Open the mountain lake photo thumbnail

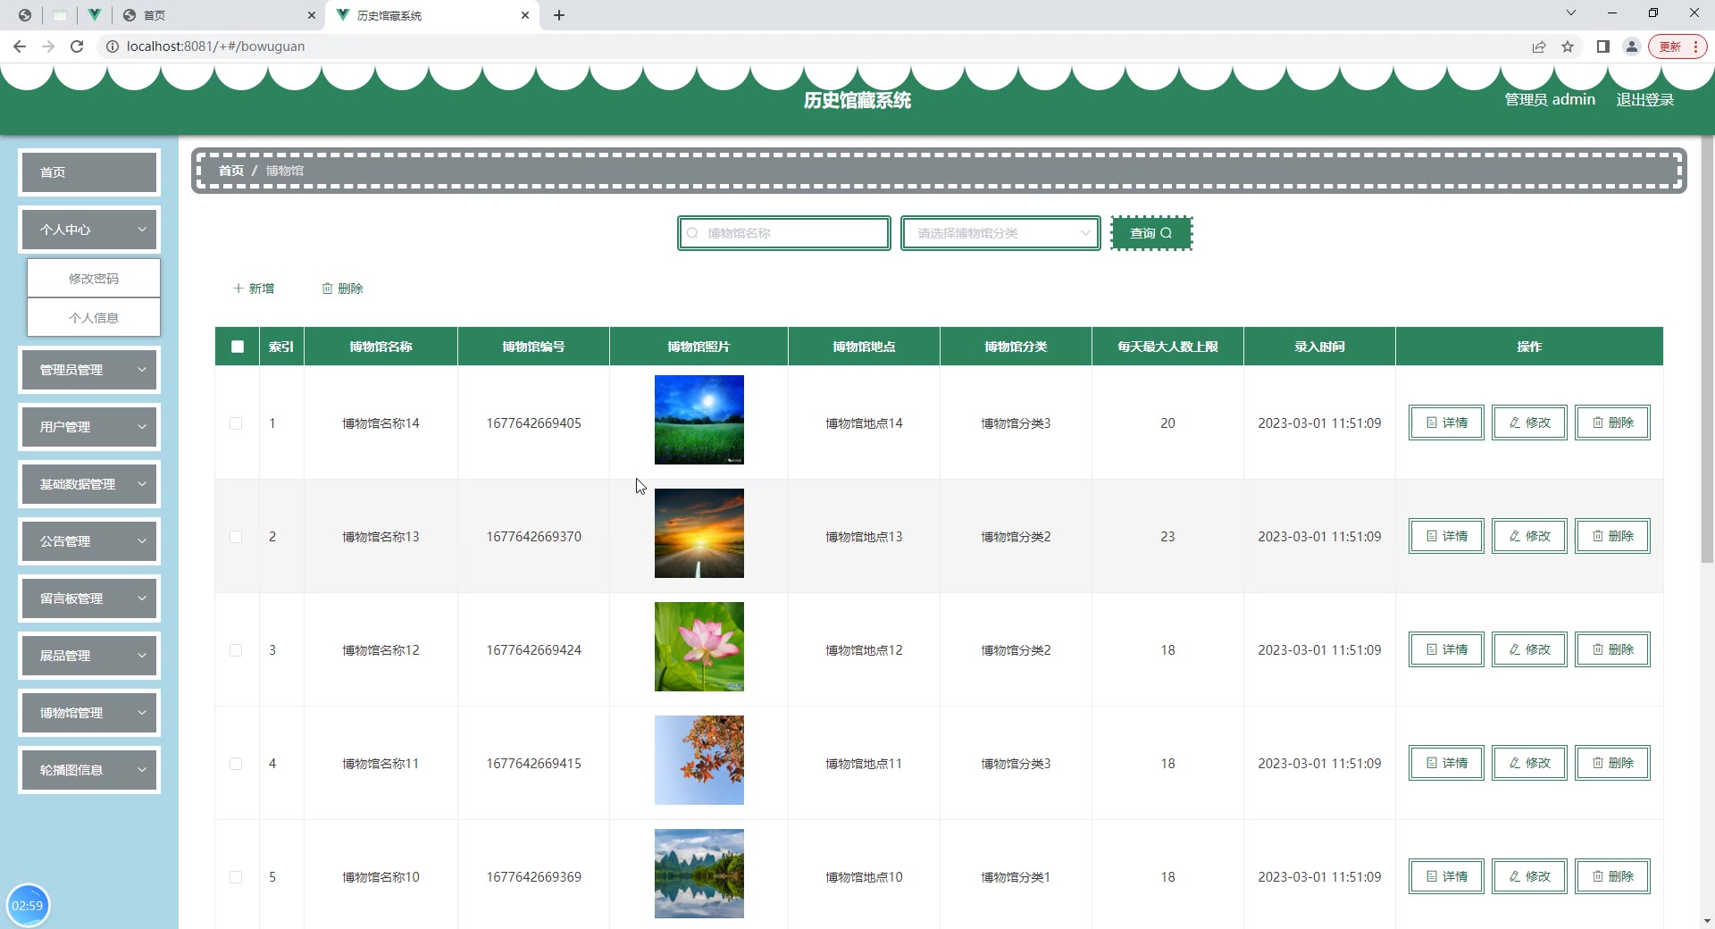click(x=699, y=874)
